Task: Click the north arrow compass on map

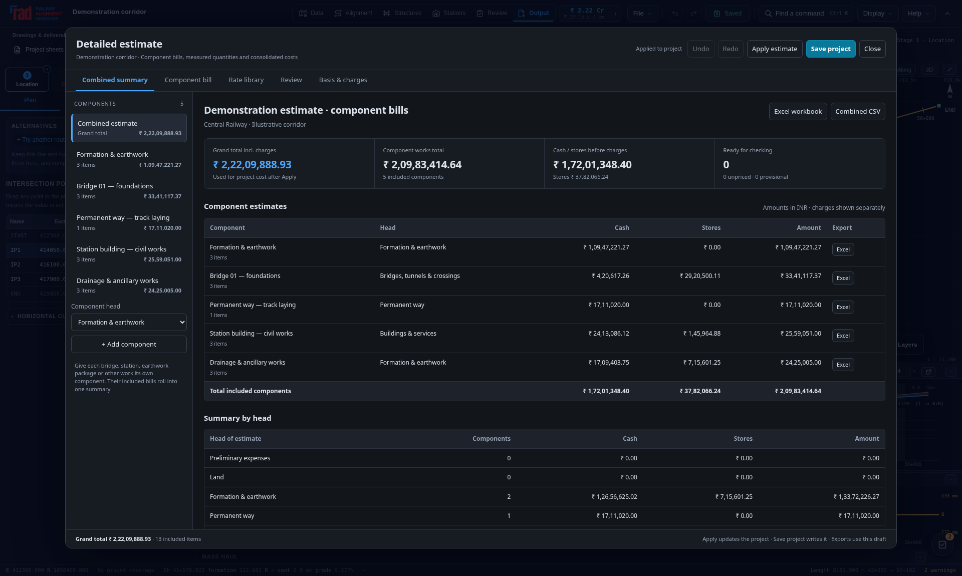Action: tap(949, 90)
